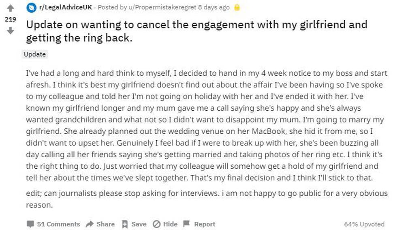Click the yellow locked-post padlock icon
The width and height of the screenshot is (393, 238).
click(237, 8)
